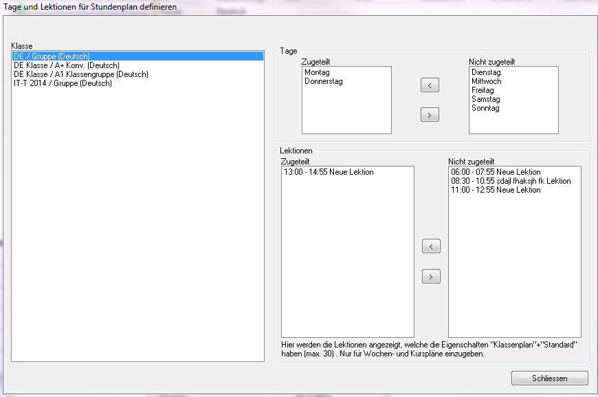Choose DE Klasse / A1 Klassengruppe entry

81,74
